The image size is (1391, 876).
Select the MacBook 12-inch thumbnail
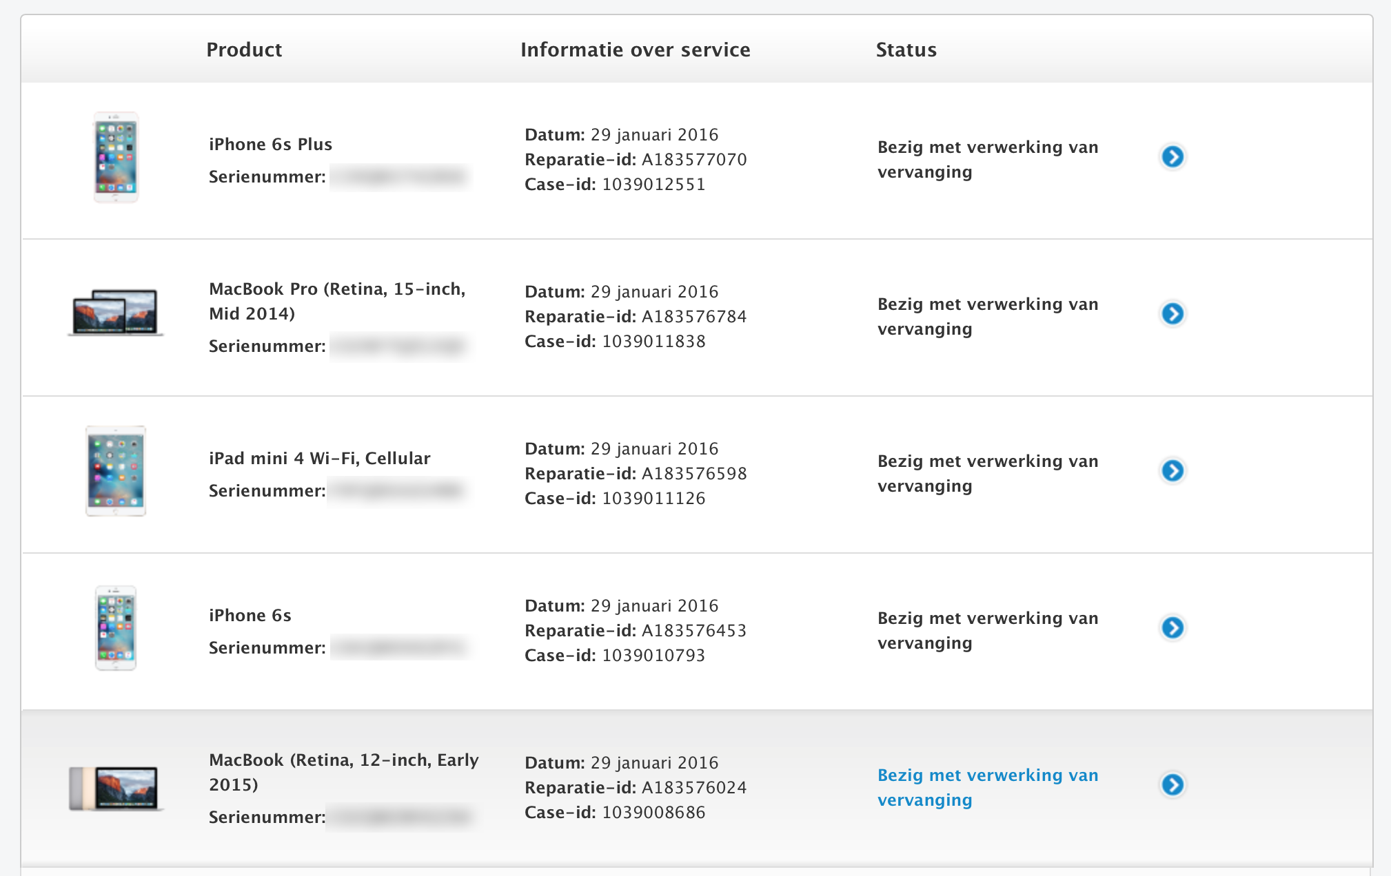click(114, 788)
